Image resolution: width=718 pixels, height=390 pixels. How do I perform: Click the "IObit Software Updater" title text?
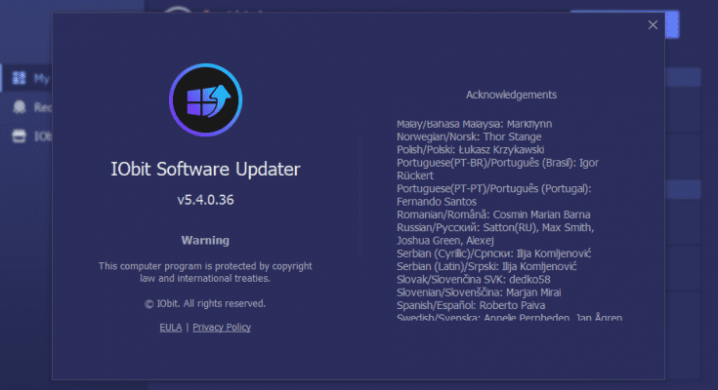(205, 170)
